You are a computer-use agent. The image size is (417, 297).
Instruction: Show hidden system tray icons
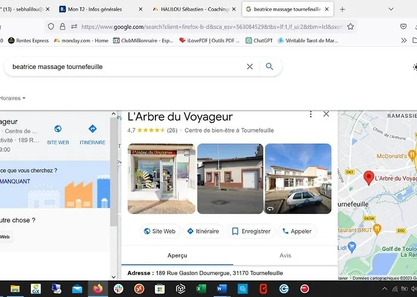(385, 289)
